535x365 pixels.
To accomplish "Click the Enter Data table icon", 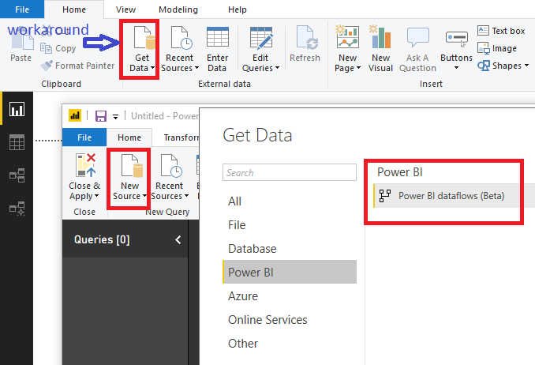I will pos(218,37).
